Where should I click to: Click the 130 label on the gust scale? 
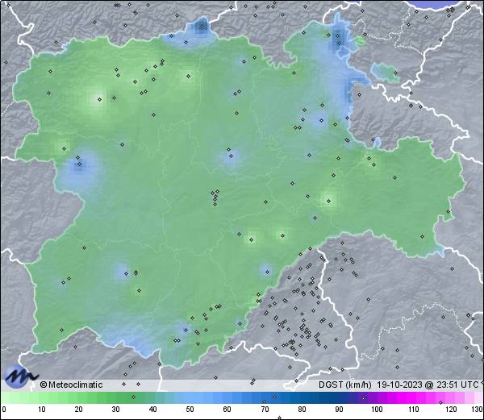pos(478,410)
